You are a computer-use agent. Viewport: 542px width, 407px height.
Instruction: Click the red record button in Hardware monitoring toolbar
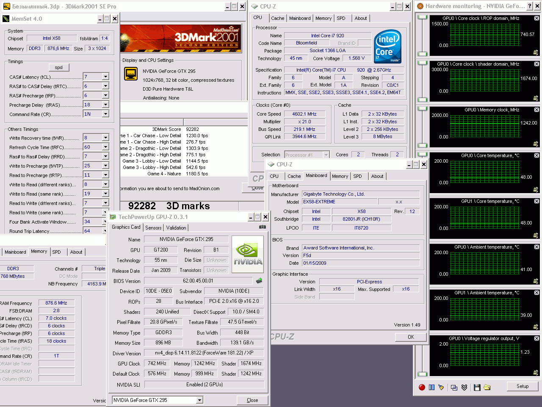coord(422,387)
